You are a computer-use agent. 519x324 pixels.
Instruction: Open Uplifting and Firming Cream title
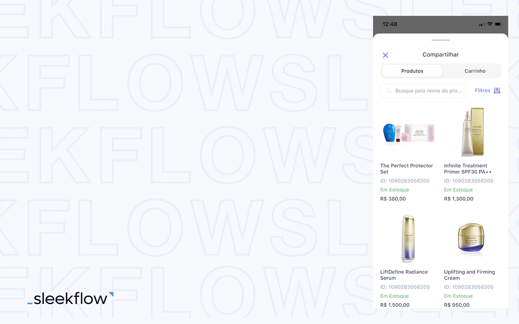(469, 275)
